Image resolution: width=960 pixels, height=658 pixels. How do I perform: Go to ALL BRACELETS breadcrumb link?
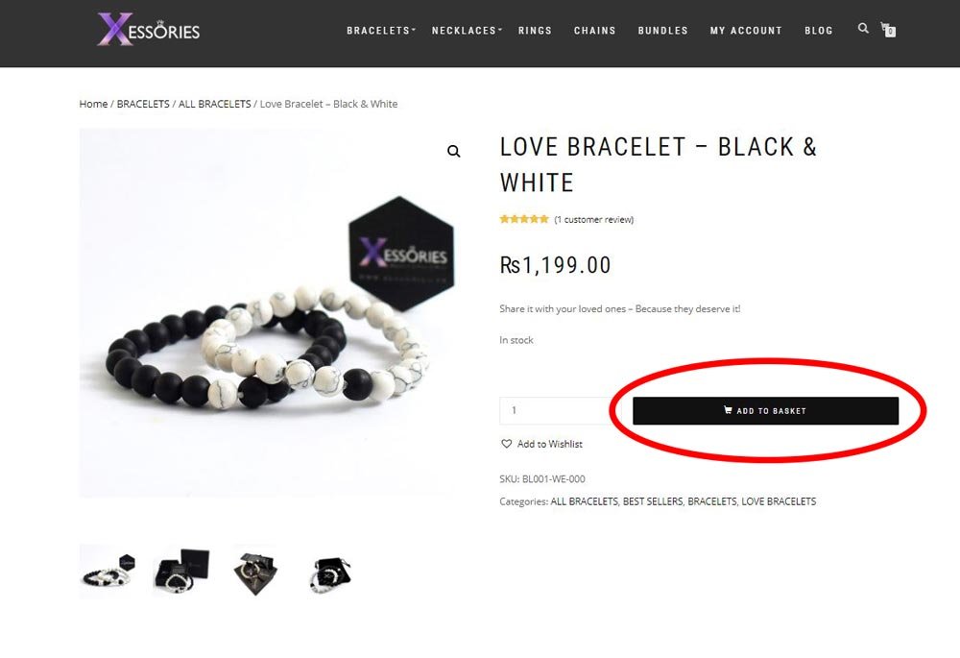pos(214,104)
